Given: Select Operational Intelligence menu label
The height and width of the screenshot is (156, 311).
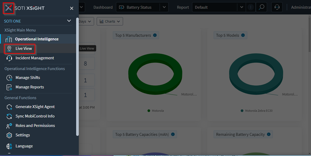Looking at the screenshot, I should pos(37,39).
